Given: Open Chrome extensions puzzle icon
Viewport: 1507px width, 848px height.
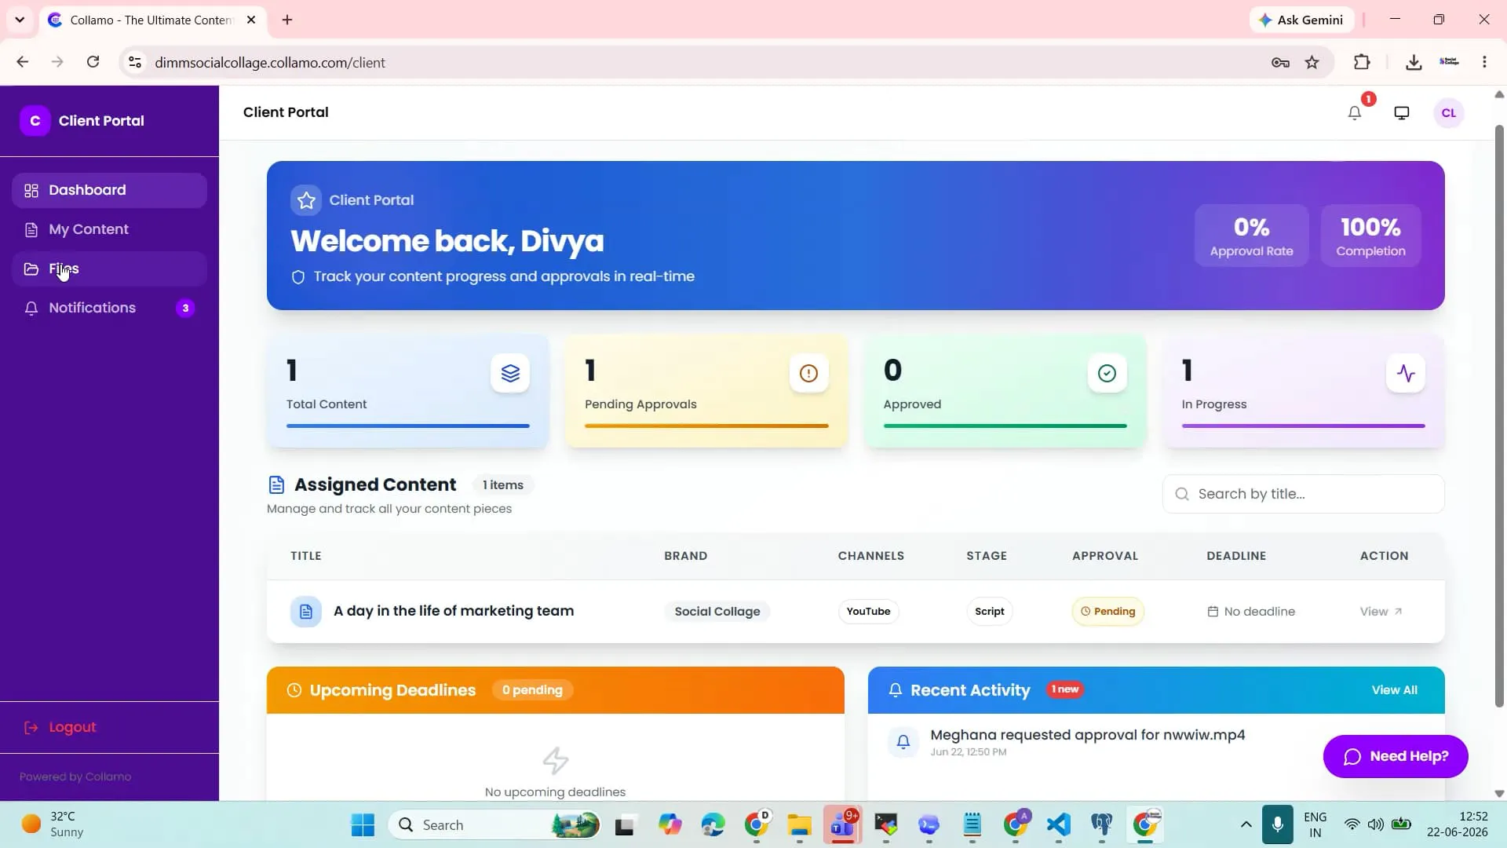Looking at the screenshot, I should tap(1362, 63).
